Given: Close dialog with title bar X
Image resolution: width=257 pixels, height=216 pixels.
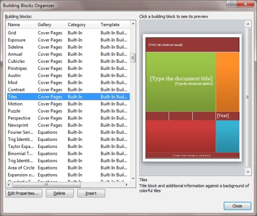Looking at the screenshot, I should click(x=246, y=4).
